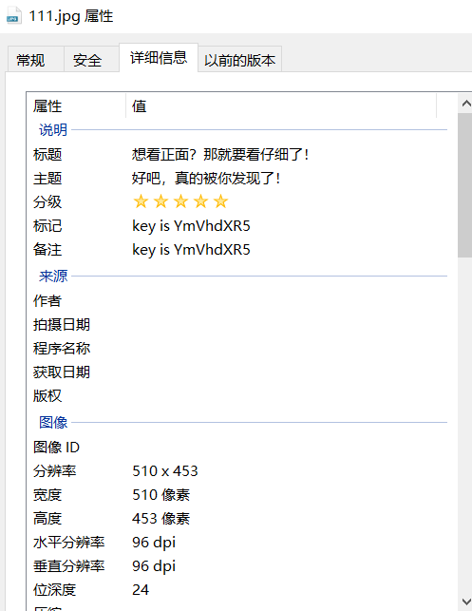Select the 图像 ID property row
Image resolution: width=472 pixels, height=611 pixels.
click(x=56, y=447)
